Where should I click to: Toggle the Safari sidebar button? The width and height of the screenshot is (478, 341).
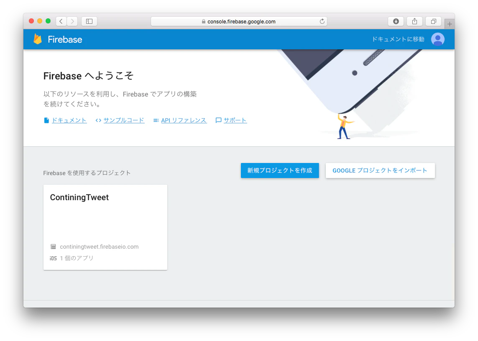[x=89, y=21]
